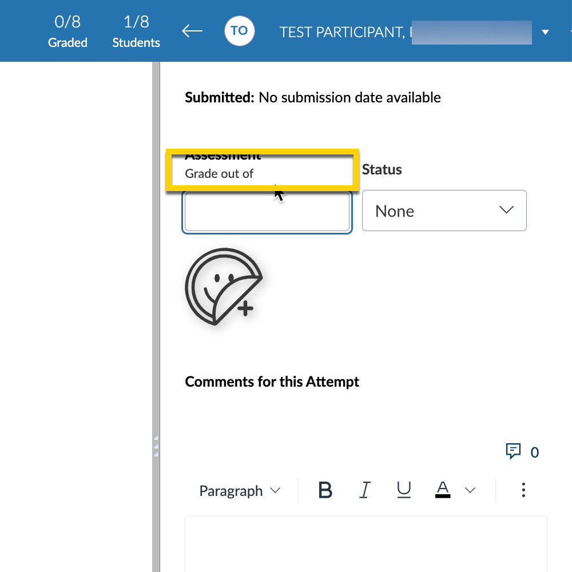
Task: Open the Paragraph style dropdown
Action: (240, 491)
